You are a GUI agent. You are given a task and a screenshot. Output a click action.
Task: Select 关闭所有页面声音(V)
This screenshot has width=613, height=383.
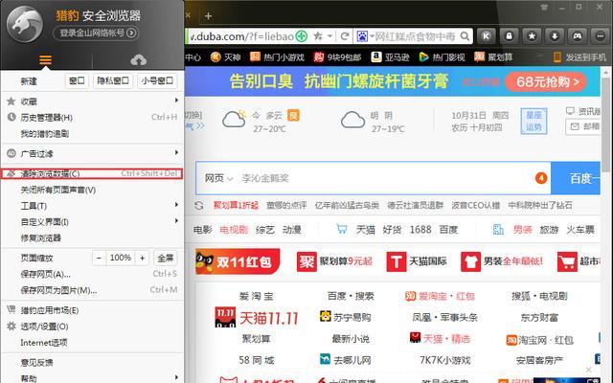click(92, 190)
